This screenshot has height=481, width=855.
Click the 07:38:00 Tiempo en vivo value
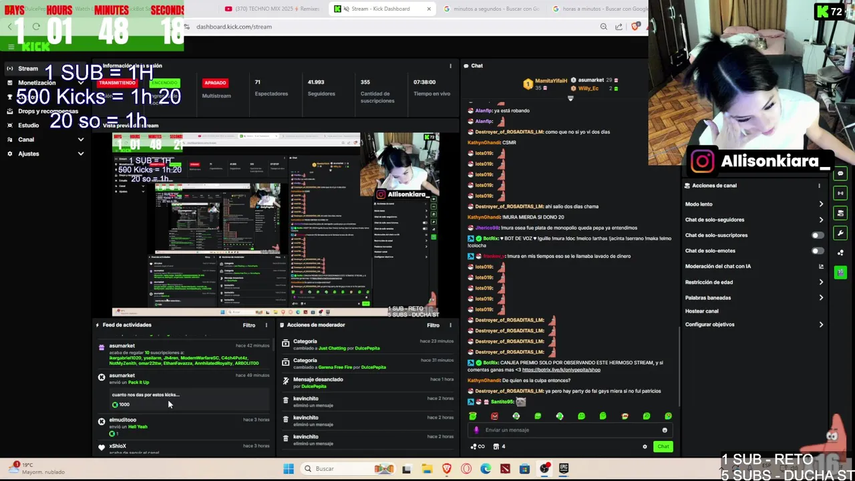[425, 82]
